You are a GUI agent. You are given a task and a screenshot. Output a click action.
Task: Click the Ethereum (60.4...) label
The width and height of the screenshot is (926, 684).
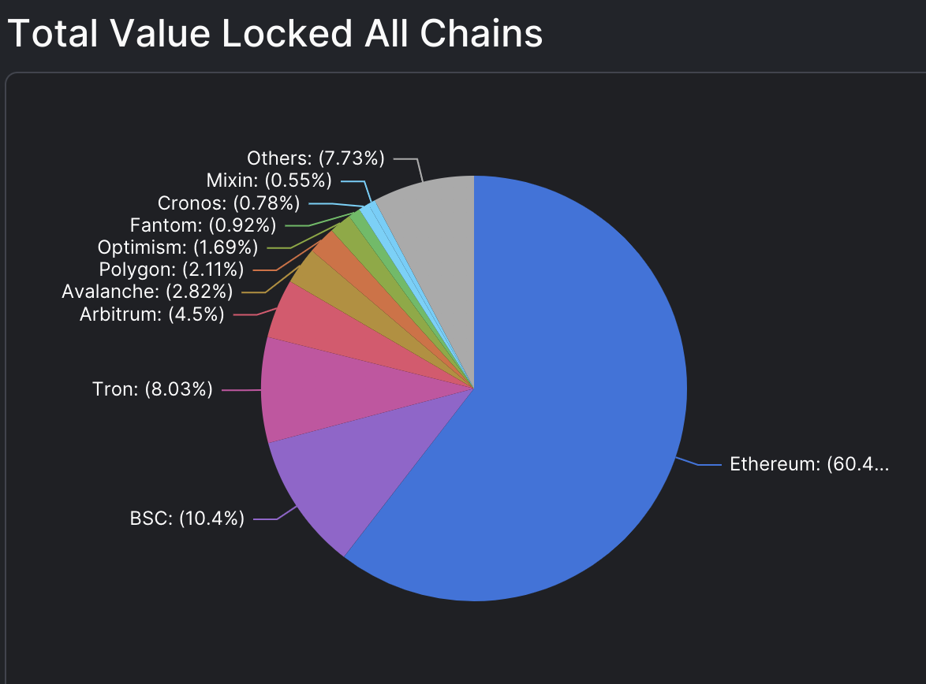coord(809,464)
